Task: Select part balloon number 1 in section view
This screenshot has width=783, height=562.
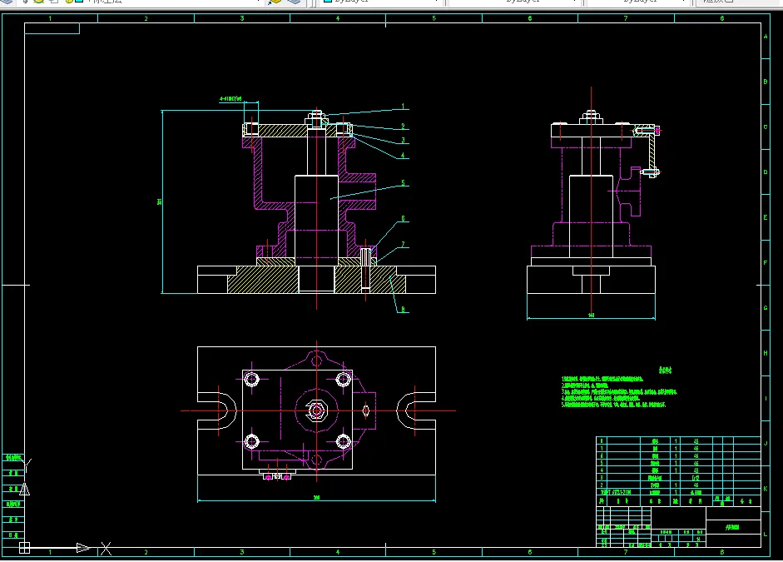Action: point(403,107)
